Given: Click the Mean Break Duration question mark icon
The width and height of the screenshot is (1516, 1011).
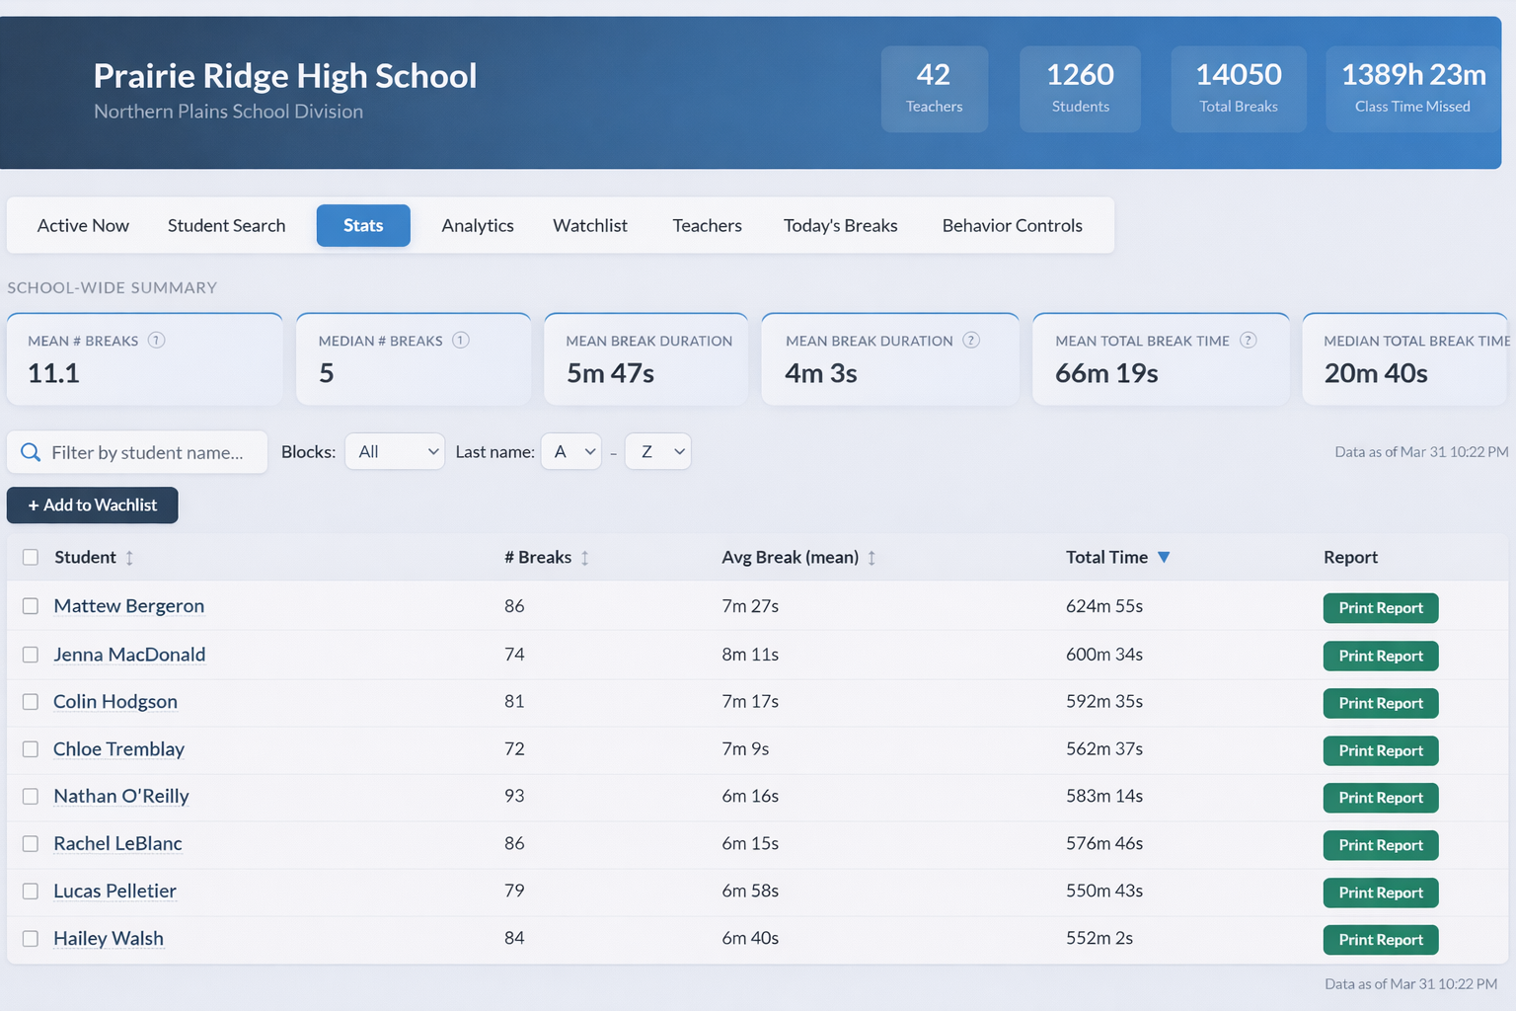Looking at the screenshot, I should click(971, 340).
